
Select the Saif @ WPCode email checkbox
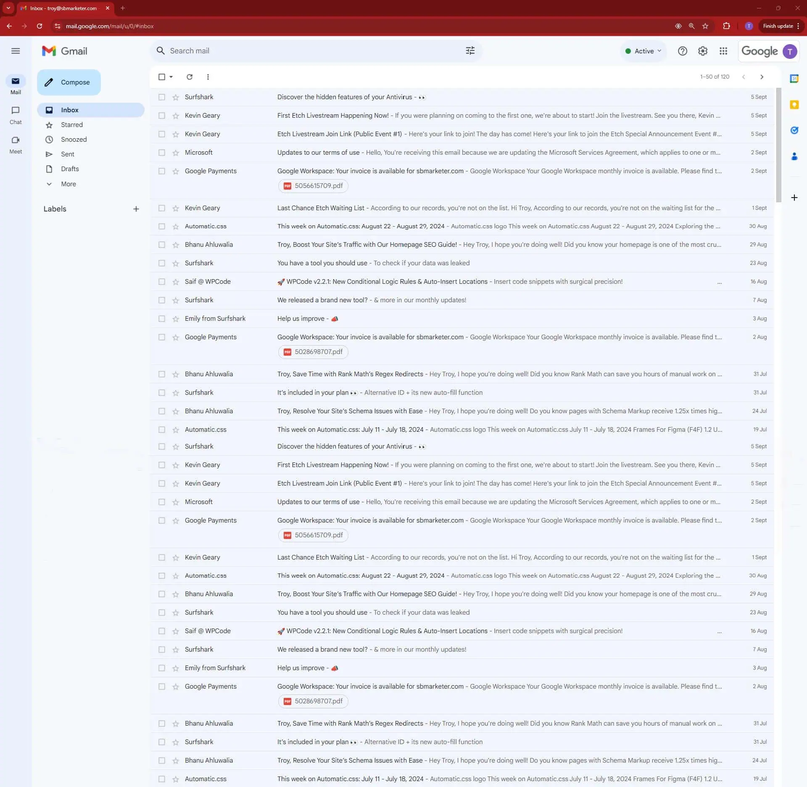click(162, 282)
